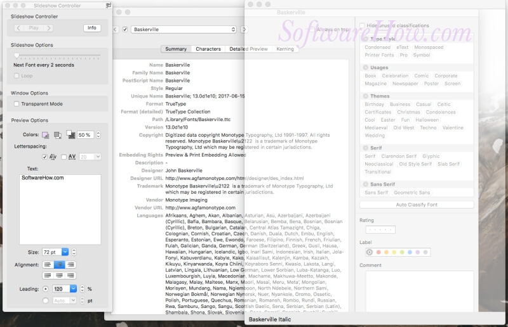Select the percent Leading radio button
508x327 pixels.
[x=46, y=289]
